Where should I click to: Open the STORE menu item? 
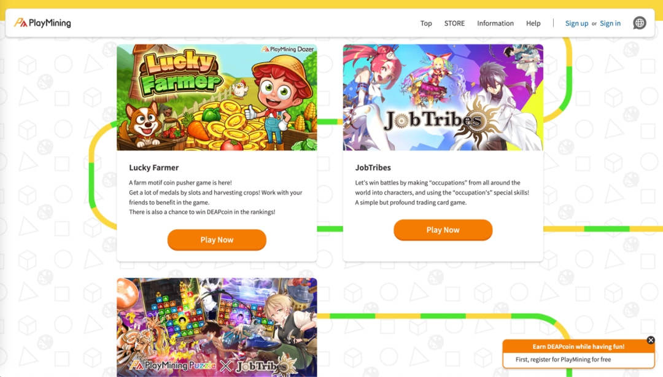454,23
